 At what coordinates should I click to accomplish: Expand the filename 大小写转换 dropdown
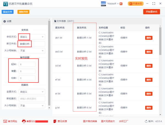coord(32,51)
